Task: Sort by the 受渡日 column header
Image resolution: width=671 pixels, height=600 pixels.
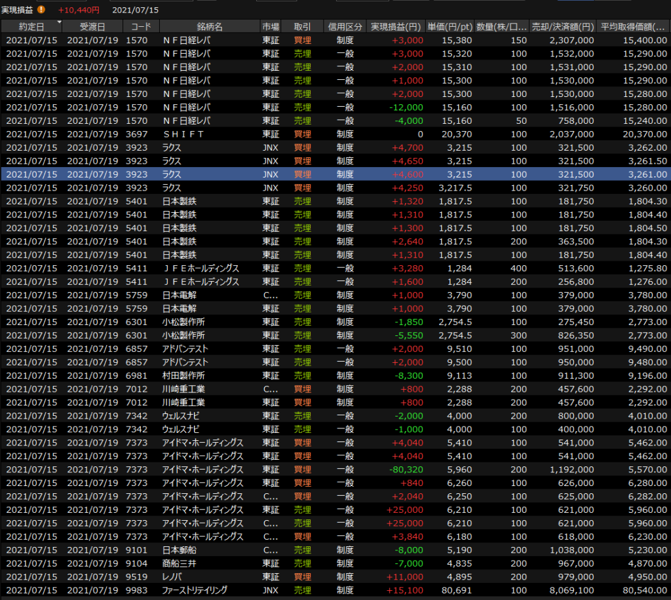Action: click(x=92, y=27)
